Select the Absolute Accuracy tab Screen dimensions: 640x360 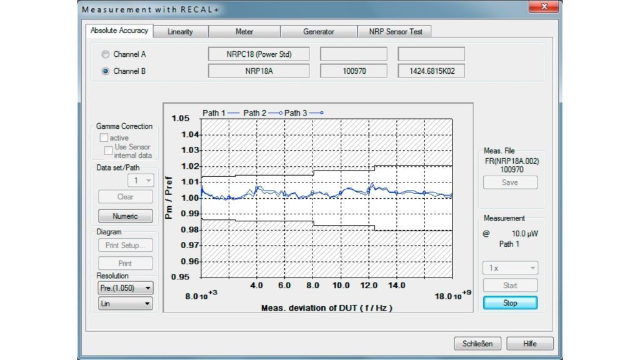click(x=119, y=31)
